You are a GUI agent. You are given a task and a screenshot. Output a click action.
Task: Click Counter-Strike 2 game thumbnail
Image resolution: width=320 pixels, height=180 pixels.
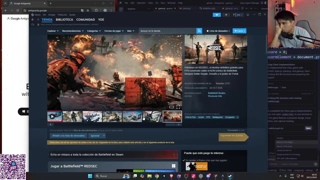(196, 166)
